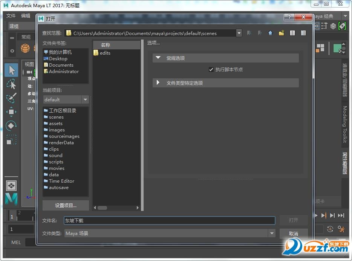352x261 pixels.
Task: Switch to Modeling Toolkit side tab
Action: pyautogui.click(x=344, y=125)
